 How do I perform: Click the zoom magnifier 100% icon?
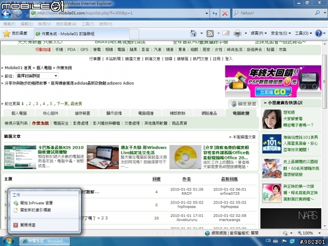[x=300, y=233]
